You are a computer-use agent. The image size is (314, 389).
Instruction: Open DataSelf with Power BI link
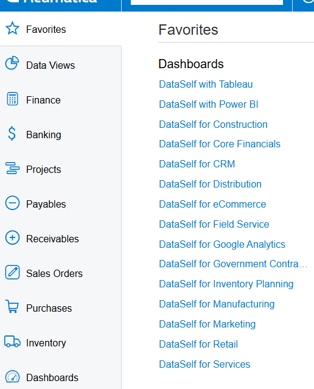point(209,105)
